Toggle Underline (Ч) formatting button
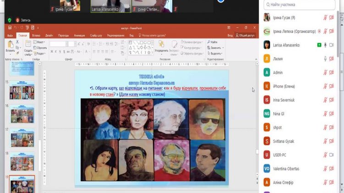The height and width of the screenshot is (193, 344). pyautogui.click(x=60, y=51)
